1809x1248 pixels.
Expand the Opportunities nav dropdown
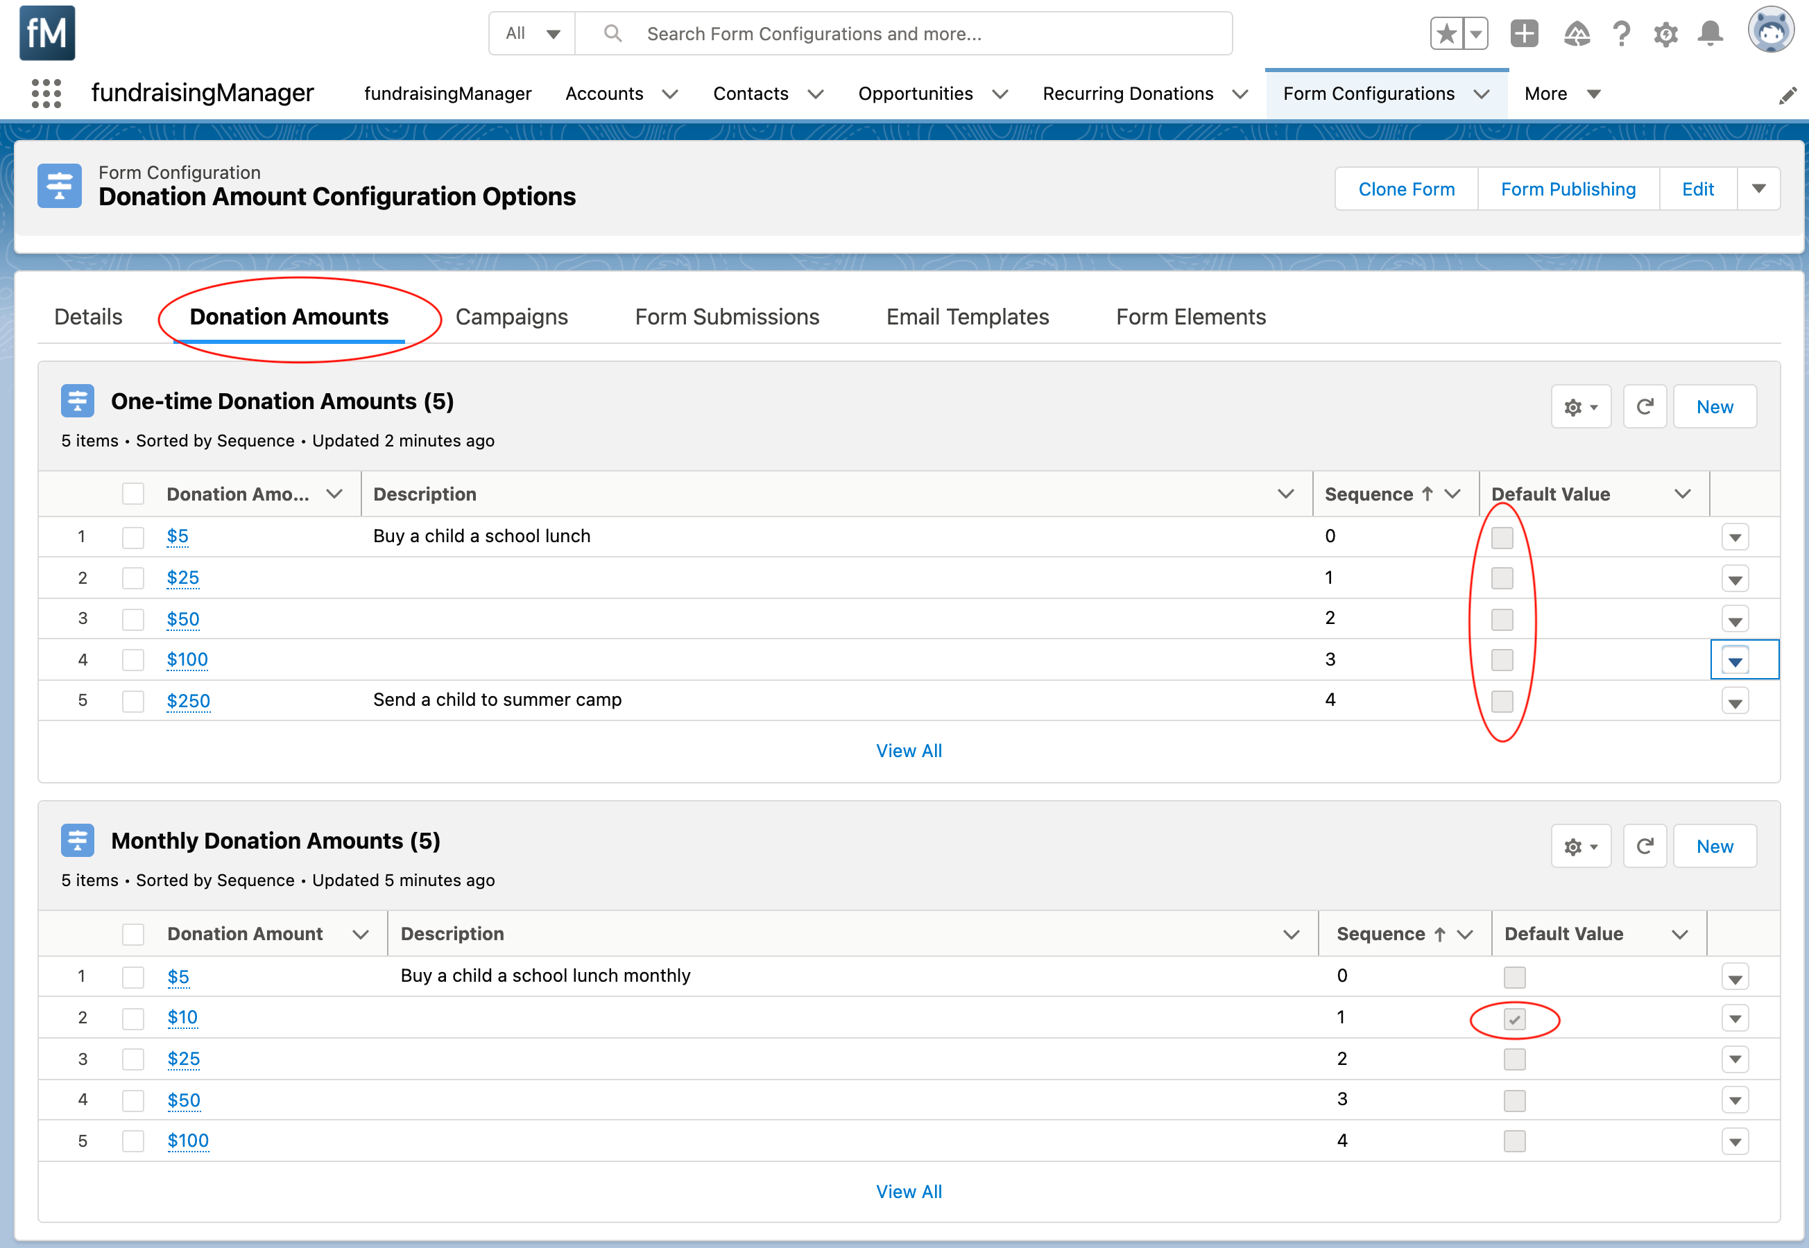pos(1000,94)
